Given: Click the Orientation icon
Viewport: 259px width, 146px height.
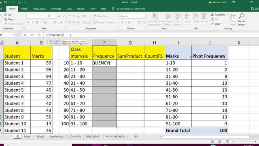Looking at the screenshot, I should pyautogui.click(x=85, y=16).
